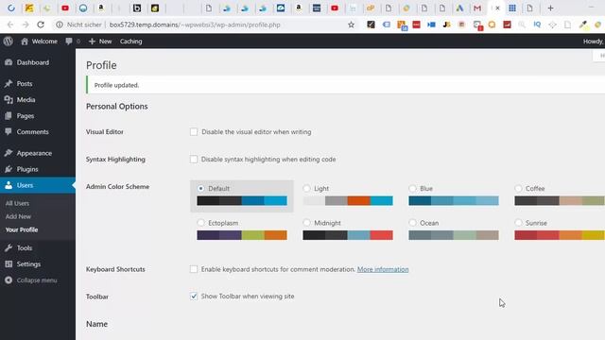This screenshot has width=605, height=340.
Task: Click the address bar URL
Action: (195, 25)
